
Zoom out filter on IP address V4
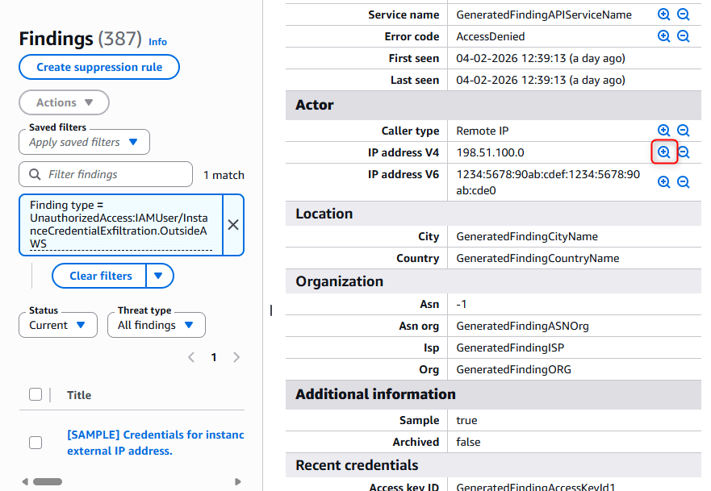(684, 152)
